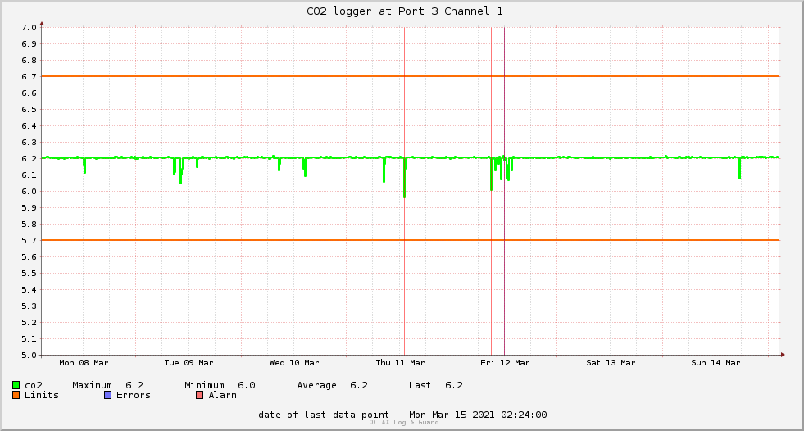Viewport: 804px width, 431px height.
Task: Click the 'Average 6.2' statistic
Action: (x=332, y=385)
